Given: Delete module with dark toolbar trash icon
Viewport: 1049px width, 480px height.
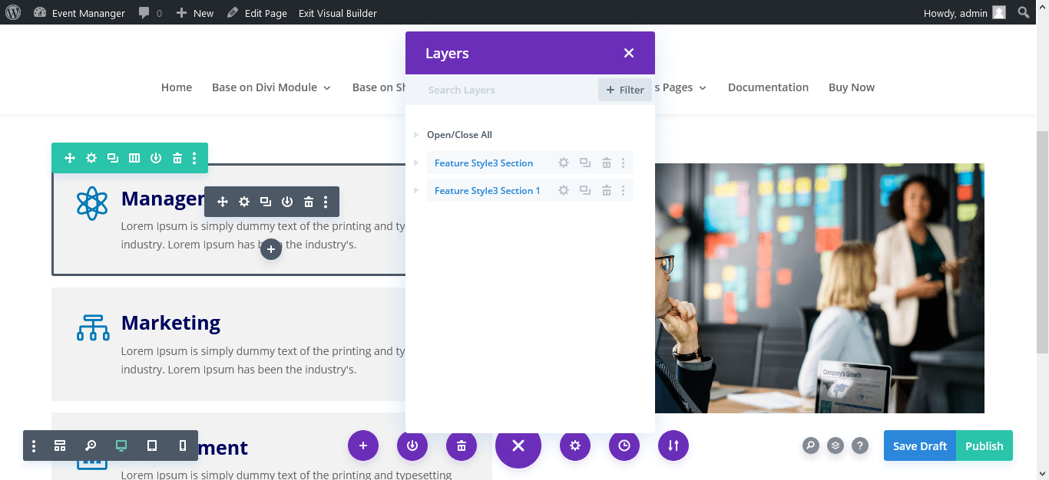Looking at the screenshot, I should point(309,202).
